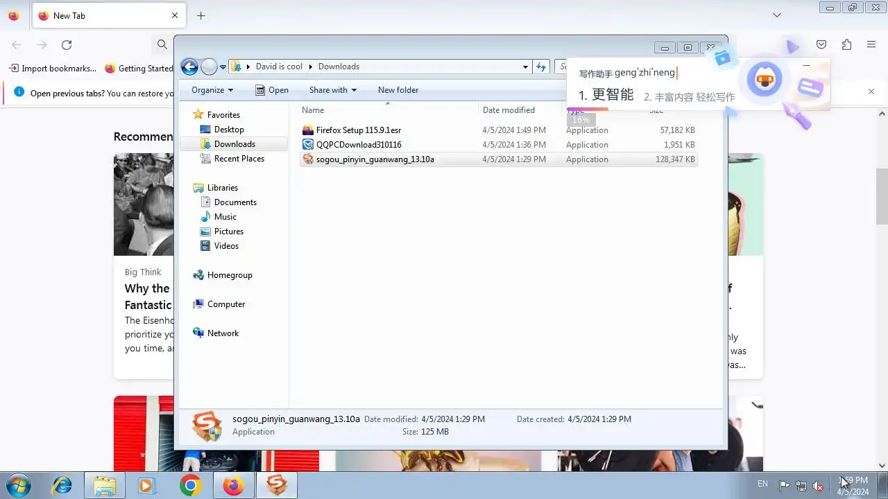Click the large Sogou icon in details pane
The image size is (888, 499).
(x=207, y=426)
